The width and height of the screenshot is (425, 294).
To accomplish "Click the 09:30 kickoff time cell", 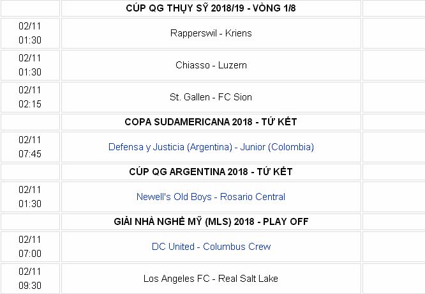I will (x=30, y=279).
